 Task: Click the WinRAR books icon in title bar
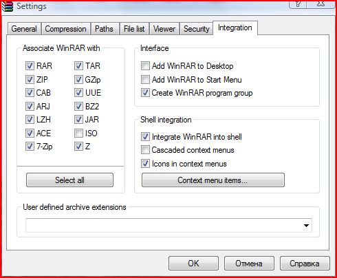[x=8, y=6]
